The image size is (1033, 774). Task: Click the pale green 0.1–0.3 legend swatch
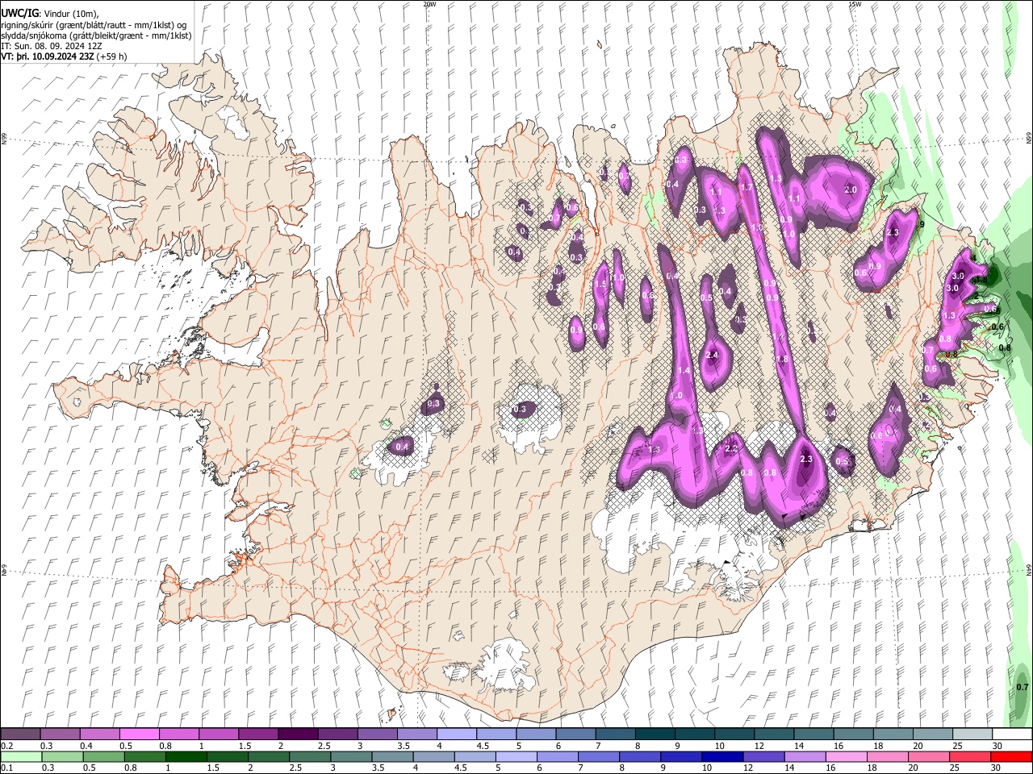tap(20, 756)
